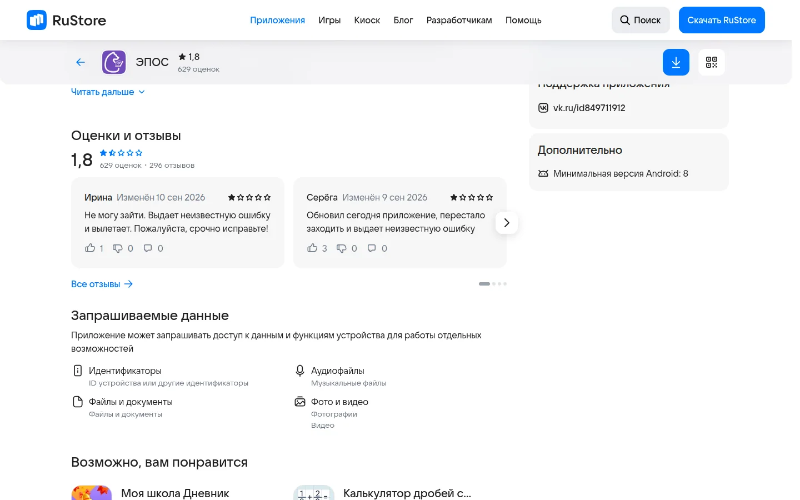Viewport: 800px width, 500px height.
Task: Open the Игры tab
Action: [329, 20]
